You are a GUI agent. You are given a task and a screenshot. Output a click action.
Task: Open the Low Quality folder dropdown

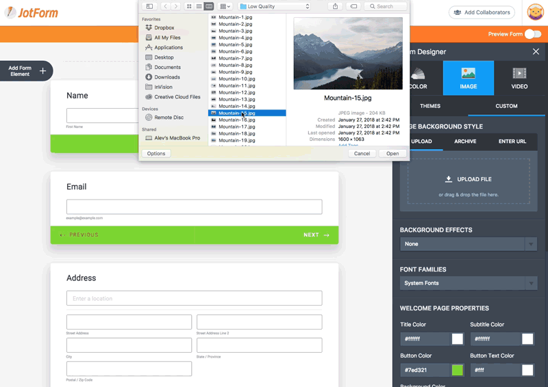[274, 6]
